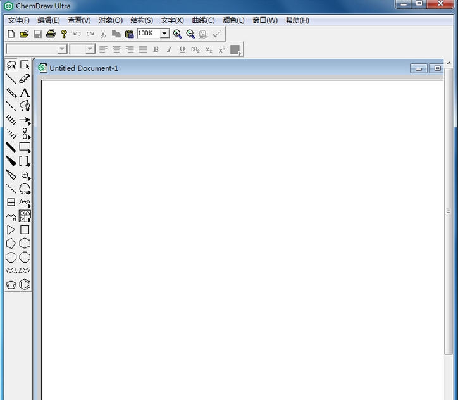The width and height of the screenshot is (458, 400).
Task: Open help question mark icon
Action: [x=64, y=34]
